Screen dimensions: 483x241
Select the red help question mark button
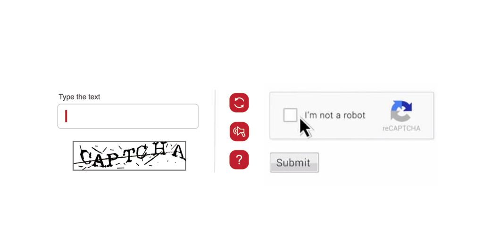(x=239, y=160)
